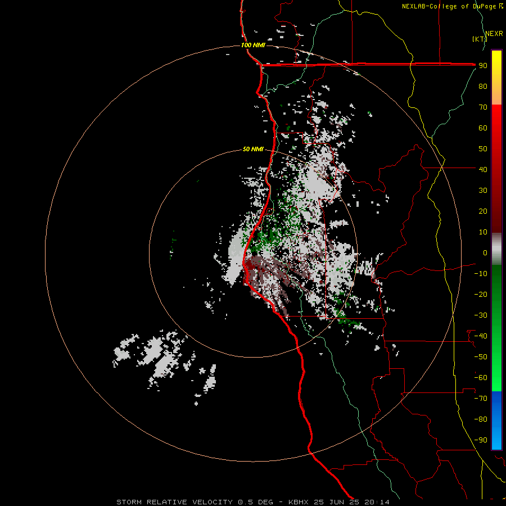Click the -40 scale value
The image size is (506, 506).
[481, 336]
